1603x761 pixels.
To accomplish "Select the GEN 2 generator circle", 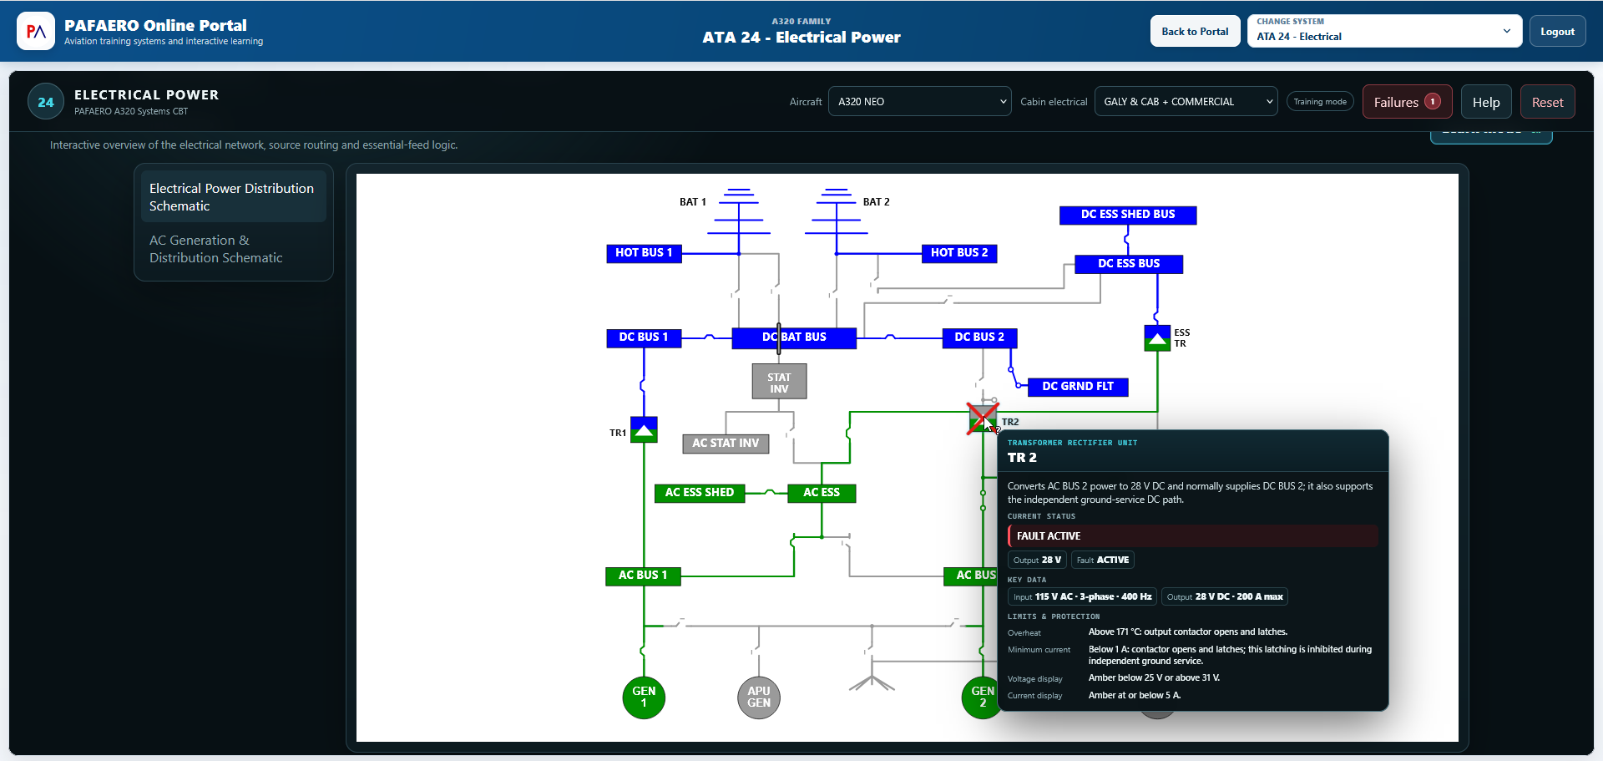I will 982,698.
